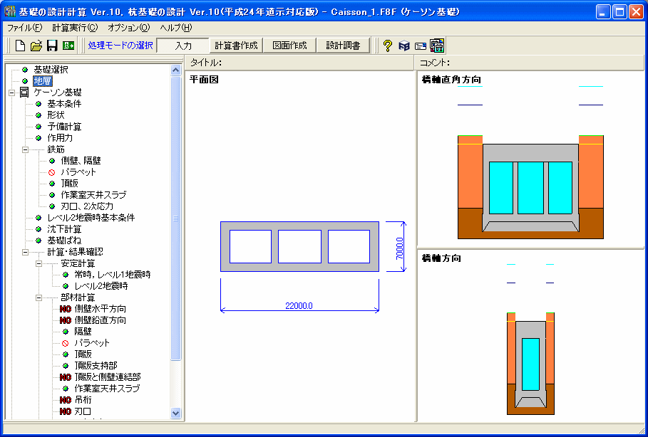Click the green dot beside 基礎選択
Viewport: 648px width, 437px height.
25,69
